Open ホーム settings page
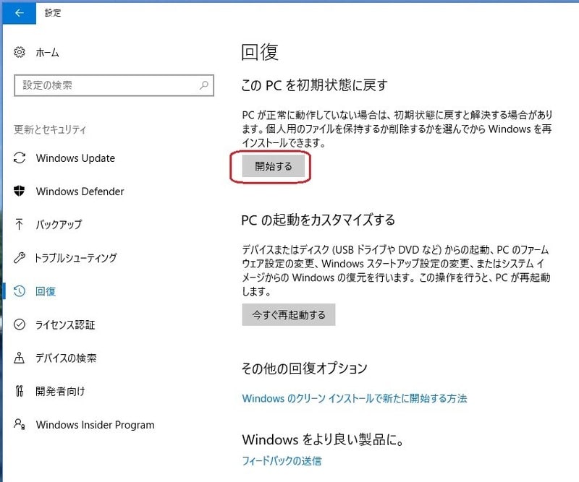579x482 pixels. pos(47,52)
